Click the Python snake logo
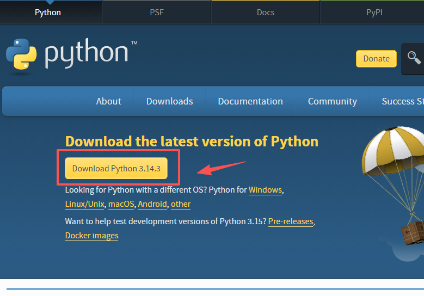Viewport: 424px width, 296px height. [21, 54]
